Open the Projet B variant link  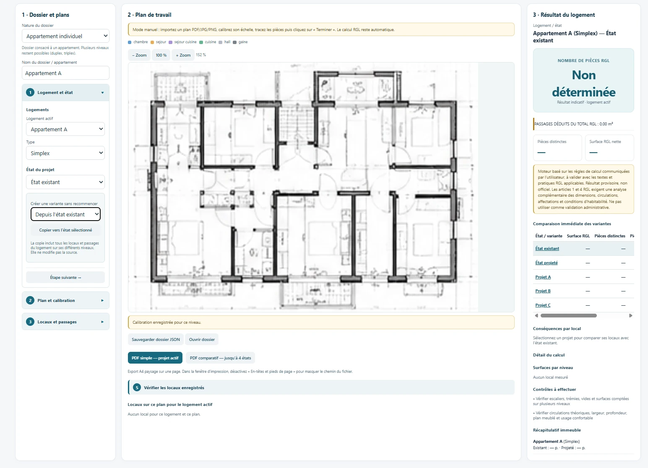[x=543, y=291]
